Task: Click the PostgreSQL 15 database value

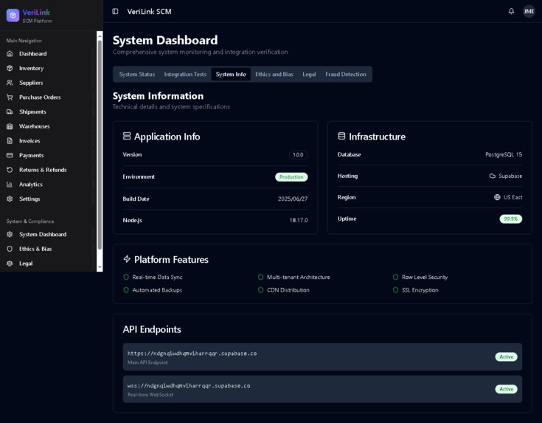Action: click(504, 154)
